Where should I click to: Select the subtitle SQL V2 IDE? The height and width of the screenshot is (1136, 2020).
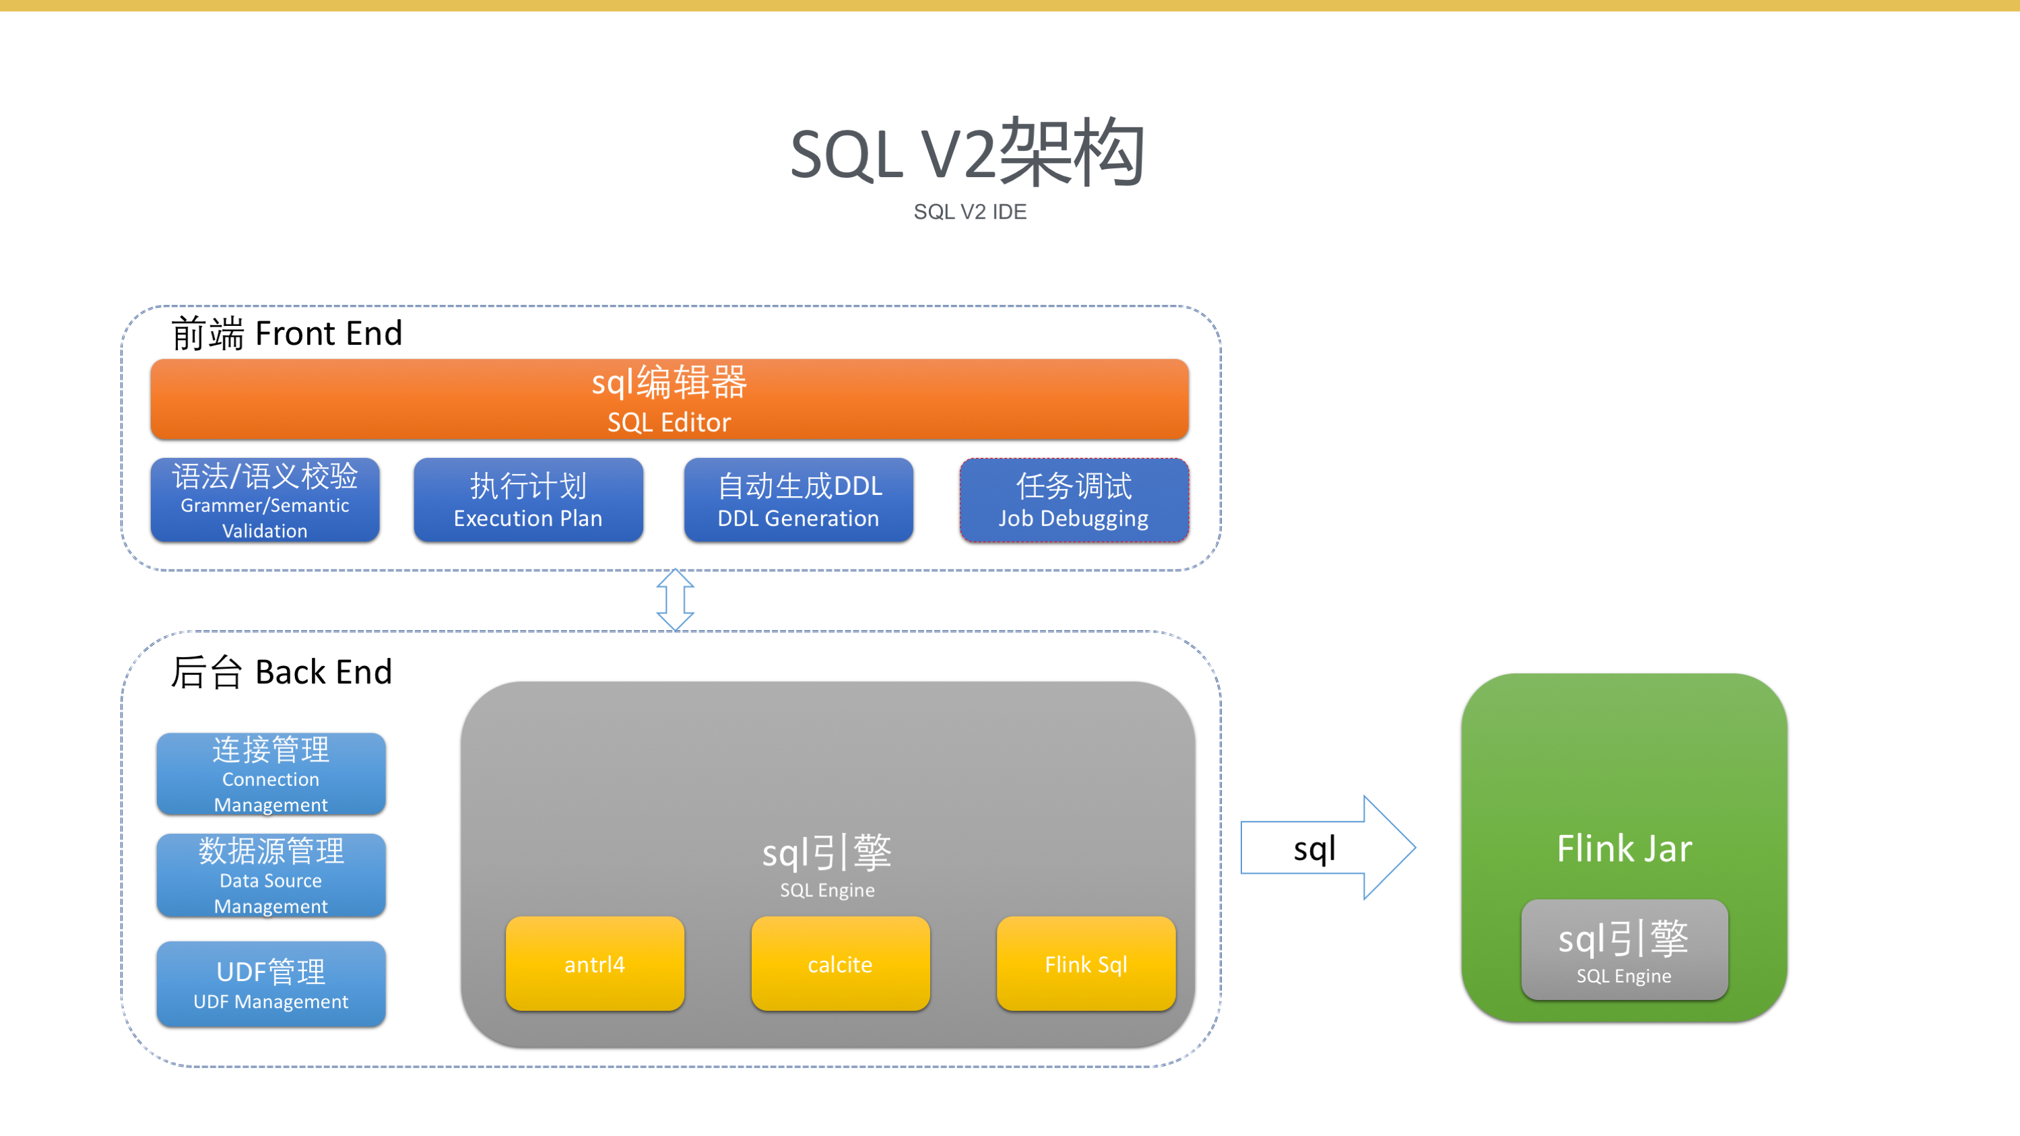click(970, 211)
